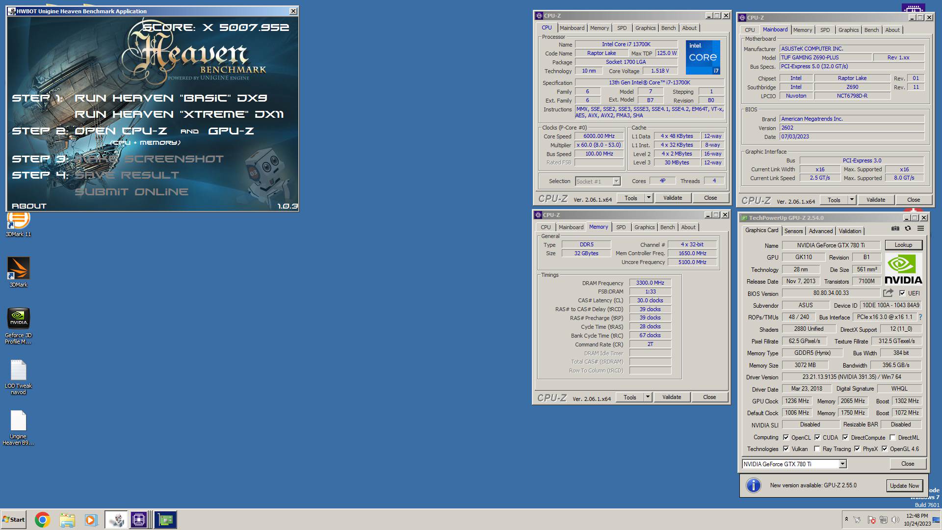The image size is (942, 530).
Task: Click network icon in system tray
Action: (x=883, y=520)
